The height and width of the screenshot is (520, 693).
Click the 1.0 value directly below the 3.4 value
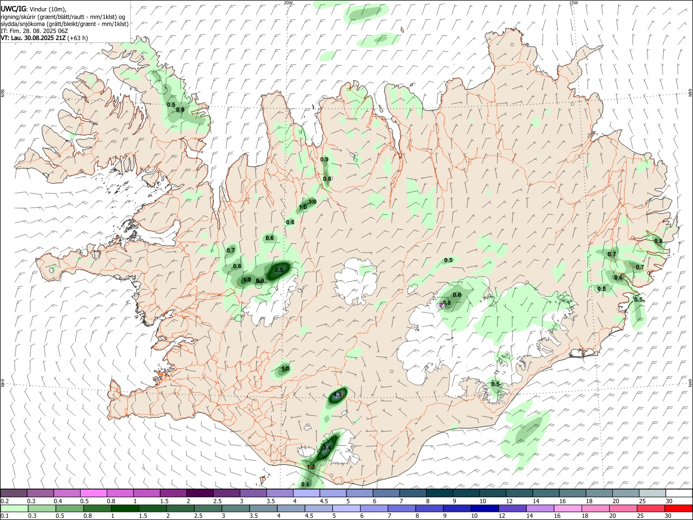(x=311, y=467)
